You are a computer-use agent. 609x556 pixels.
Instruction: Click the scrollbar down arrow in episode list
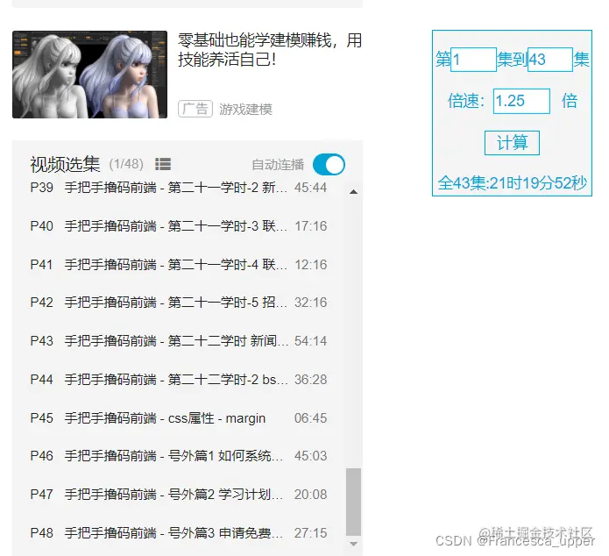tap(353, 544)
